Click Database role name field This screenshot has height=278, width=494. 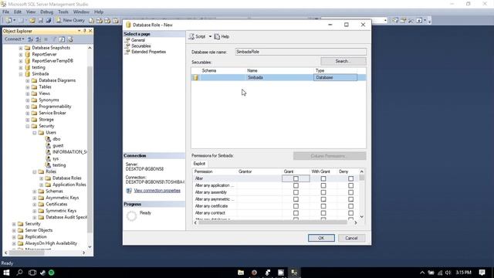pos(300,52)
